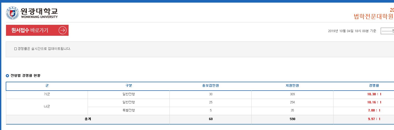Image resolution: width=394 pixels, height=130 pixels.
Task: Click the orange 법학전문대학원 heading
Action: coord(373,16)
